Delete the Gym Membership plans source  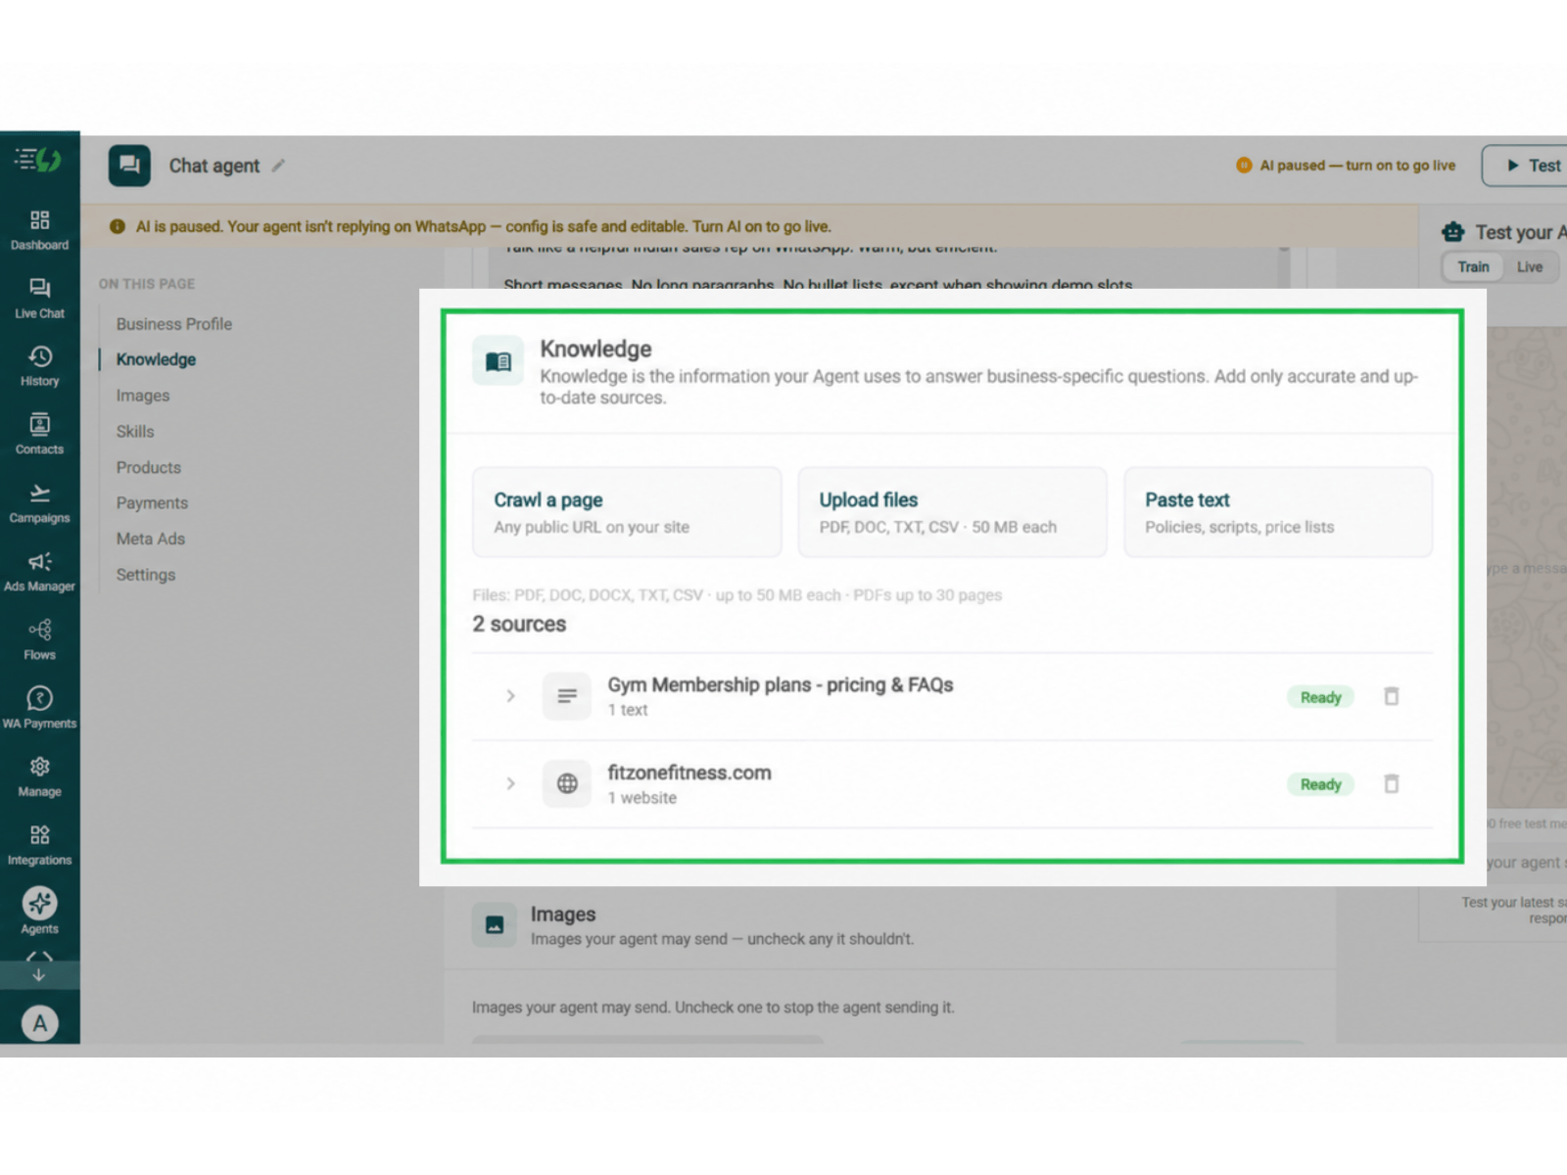click(1391, 696)
